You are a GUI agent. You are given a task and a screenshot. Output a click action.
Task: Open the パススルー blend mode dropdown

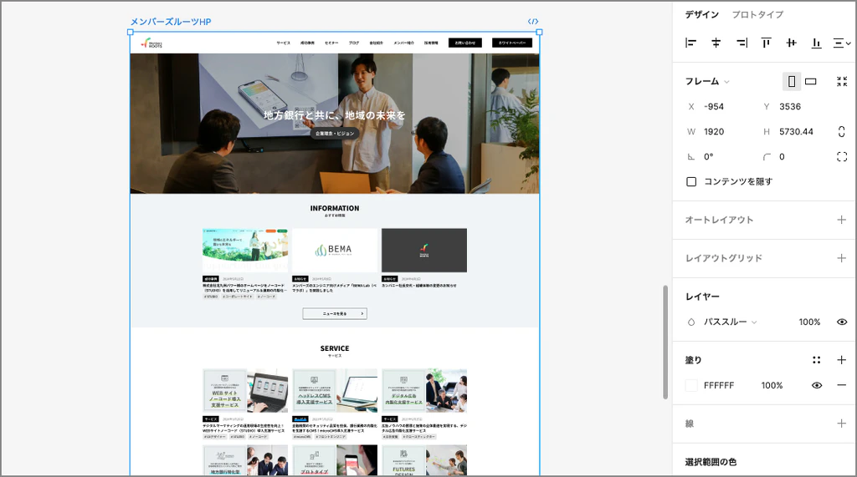tap(730, 322)
